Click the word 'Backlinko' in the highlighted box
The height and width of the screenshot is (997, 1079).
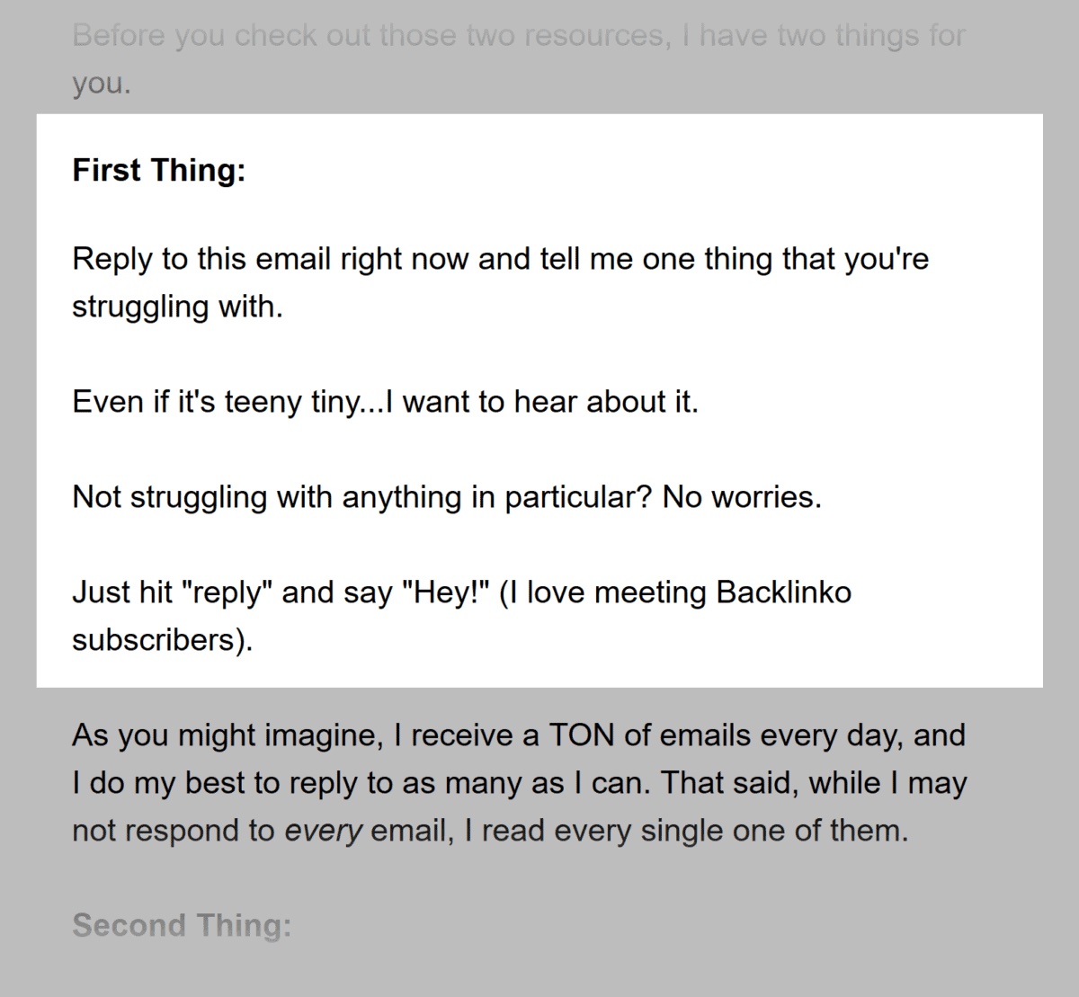(783, 592)
